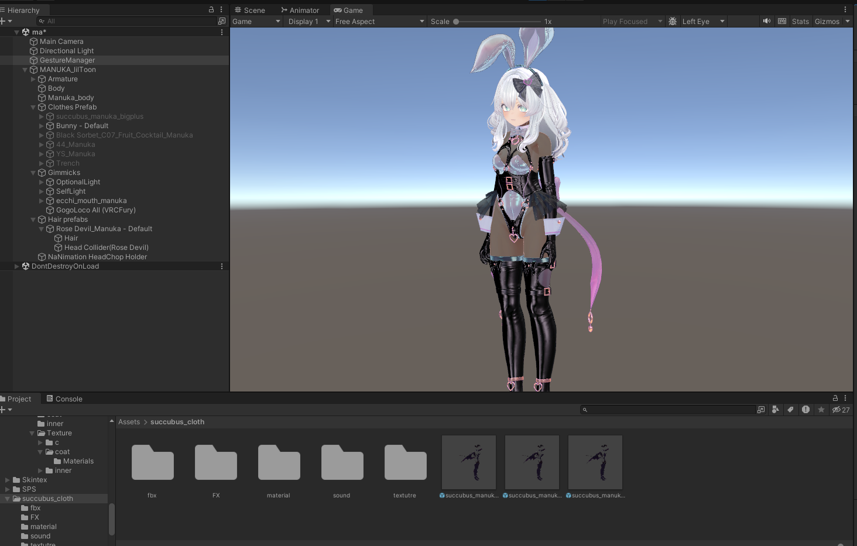The width and height of the screenshot is (857, 546).
Task: Toggle frame debugger bug icon in Game view
Action: click(x=673, y=21)
